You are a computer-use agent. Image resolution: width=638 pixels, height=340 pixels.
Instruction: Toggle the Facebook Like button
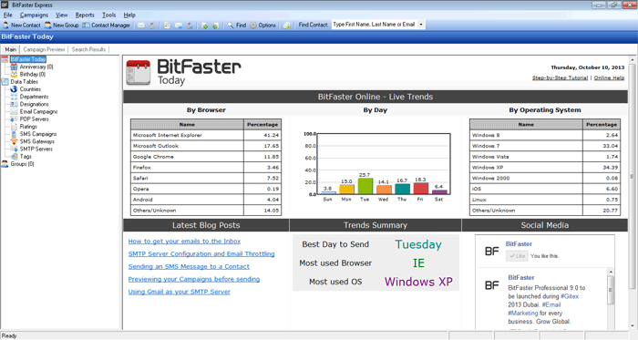click(x=517, y=256)
